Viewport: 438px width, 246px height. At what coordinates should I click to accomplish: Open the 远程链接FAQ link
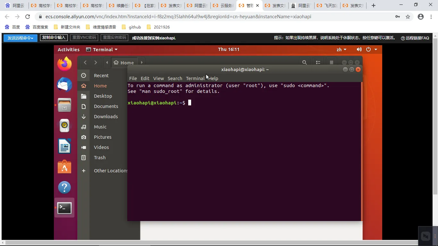[x=415, y=38]
